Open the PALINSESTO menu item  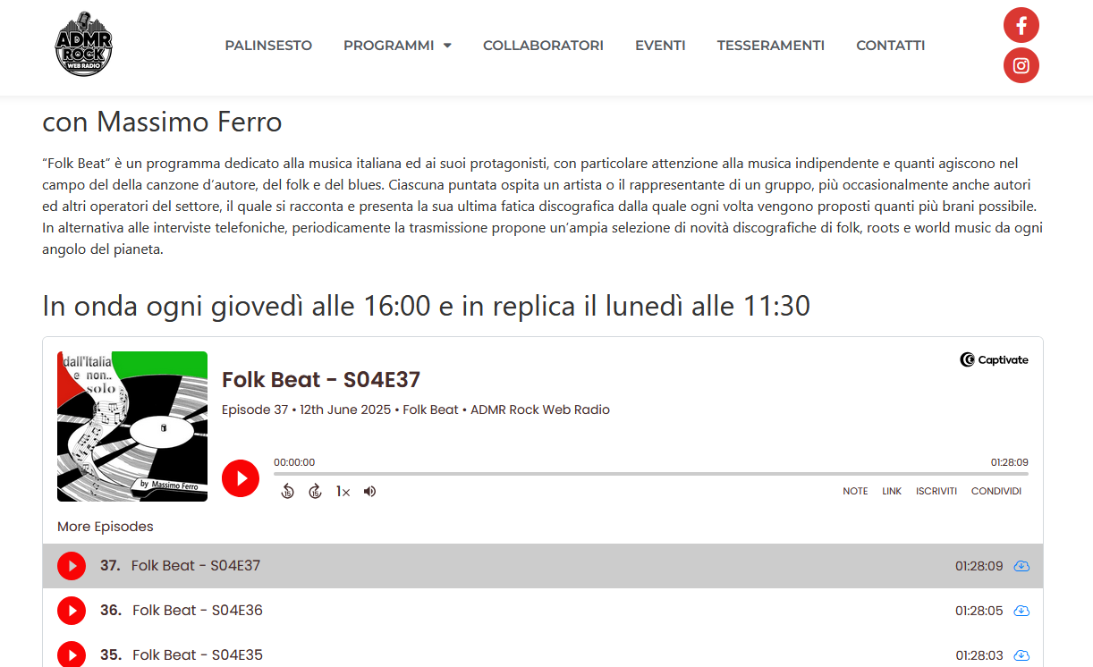pos(268,45)
